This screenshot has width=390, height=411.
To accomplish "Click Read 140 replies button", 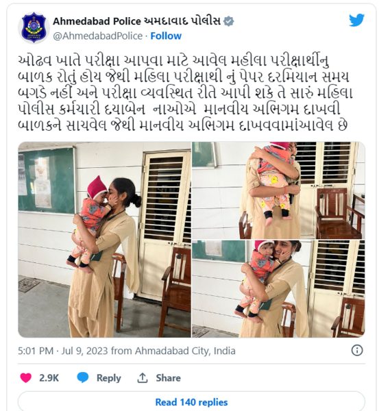I will pyautogui.click(x=191, y=402).
